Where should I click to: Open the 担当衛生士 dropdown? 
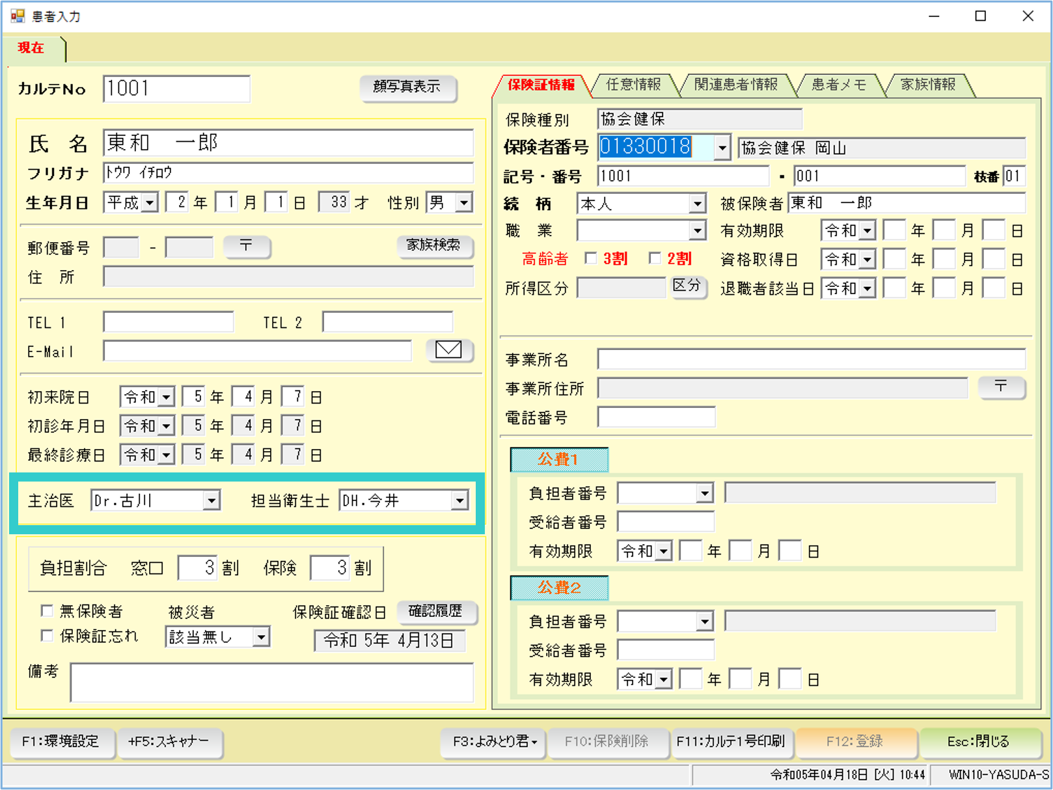click(x=459, y=501)
